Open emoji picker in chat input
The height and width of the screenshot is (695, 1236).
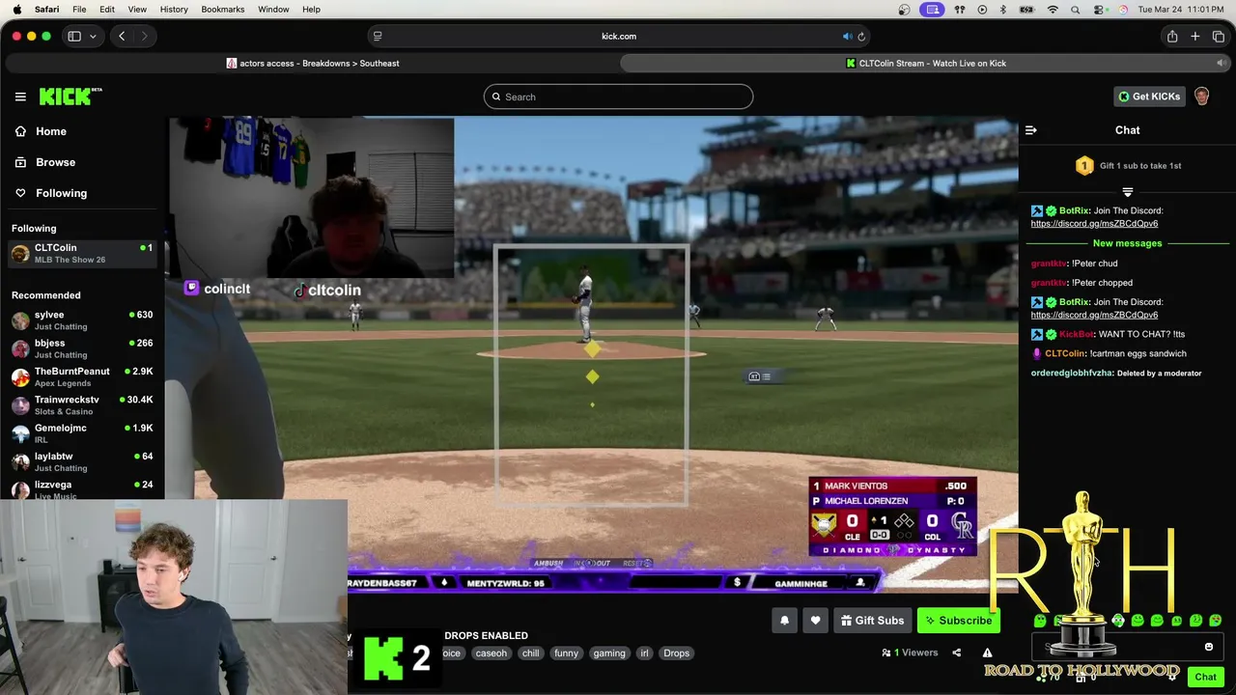click(1208, 647)
